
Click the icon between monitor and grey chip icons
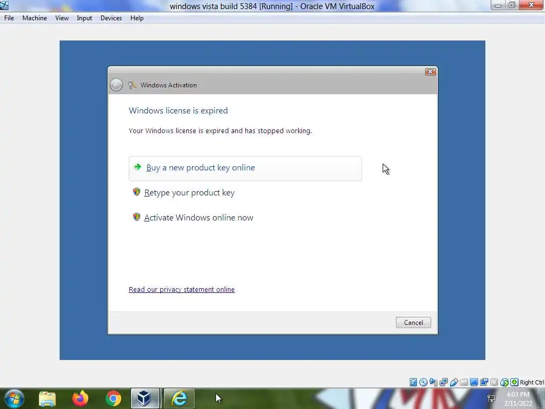484,382
